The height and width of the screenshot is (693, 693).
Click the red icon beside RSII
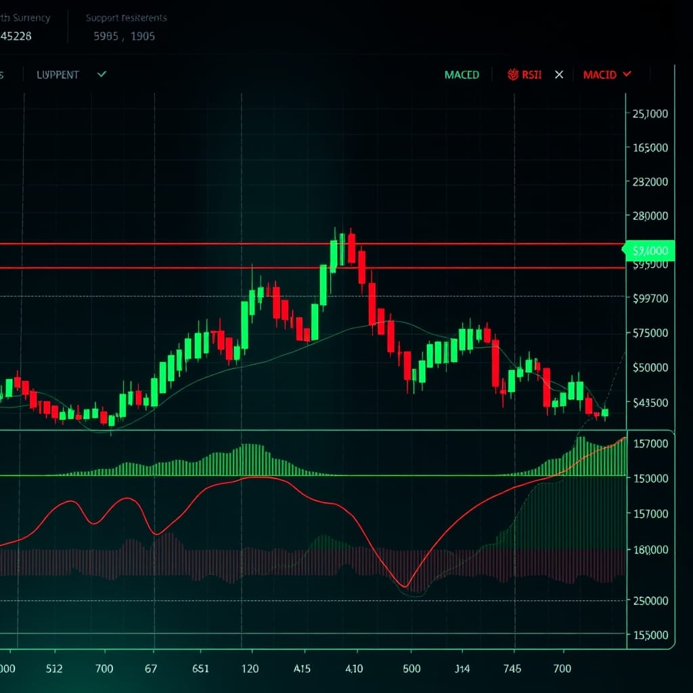click(513, 74)
